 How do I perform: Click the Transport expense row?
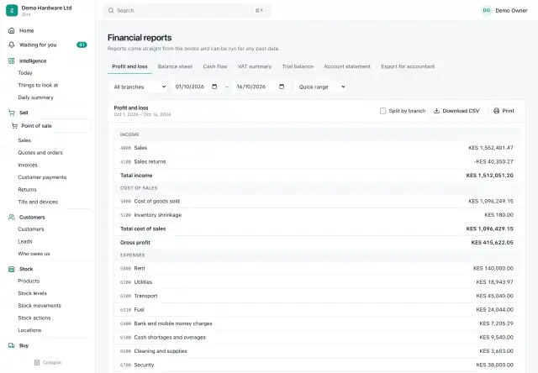click(x=317, y=296)
